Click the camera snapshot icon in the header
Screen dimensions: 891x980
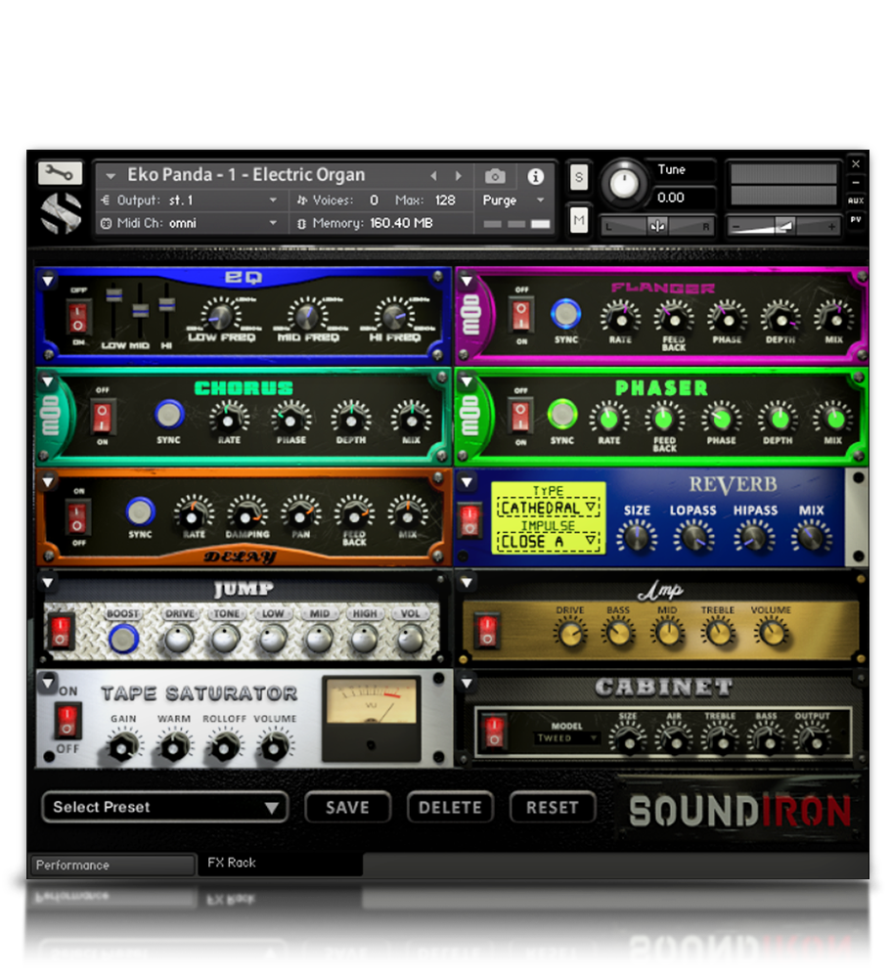[x=494, y=176]
